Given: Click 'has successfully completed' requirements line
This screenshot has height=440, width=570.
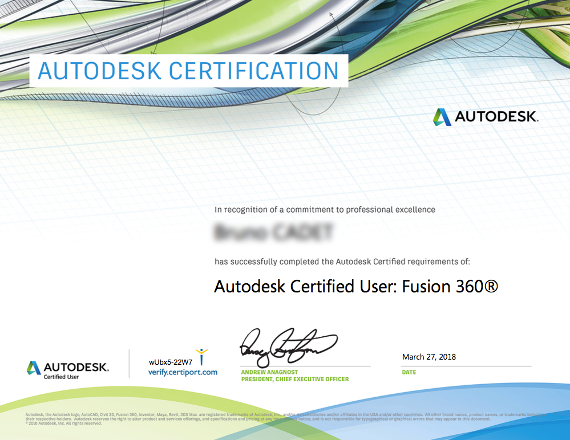Looking at the screenshot, I should (x=342, y=262).
